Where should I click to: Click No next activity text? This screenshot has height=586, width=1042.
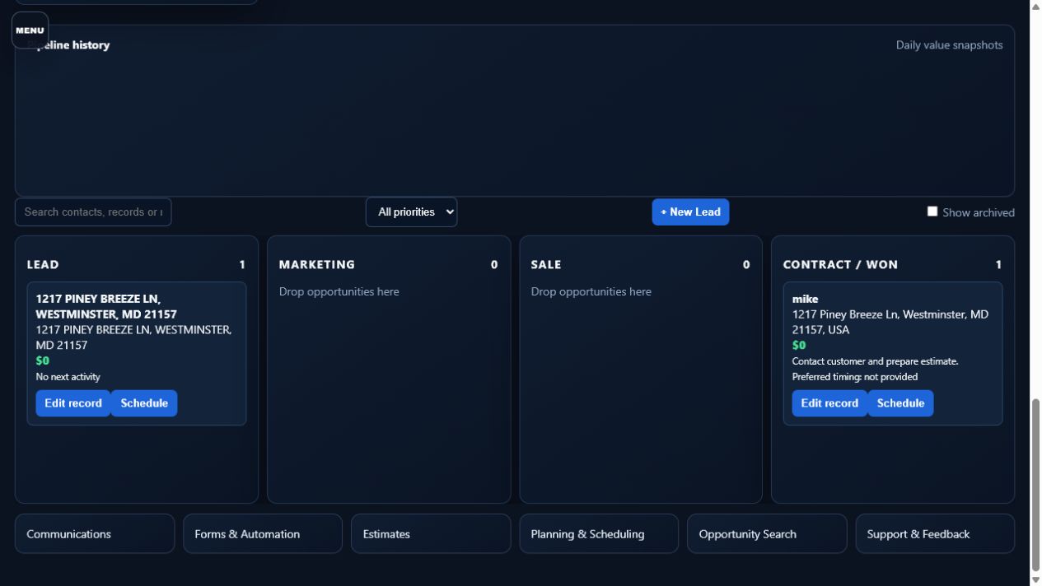[x=68, y=377]
